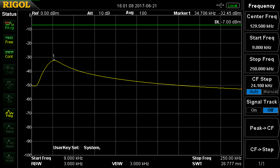The image size is (280, 168).
Task: Click the TRIG Free trigger status icon
Action: pyautogui.click(x=9, y=40)
